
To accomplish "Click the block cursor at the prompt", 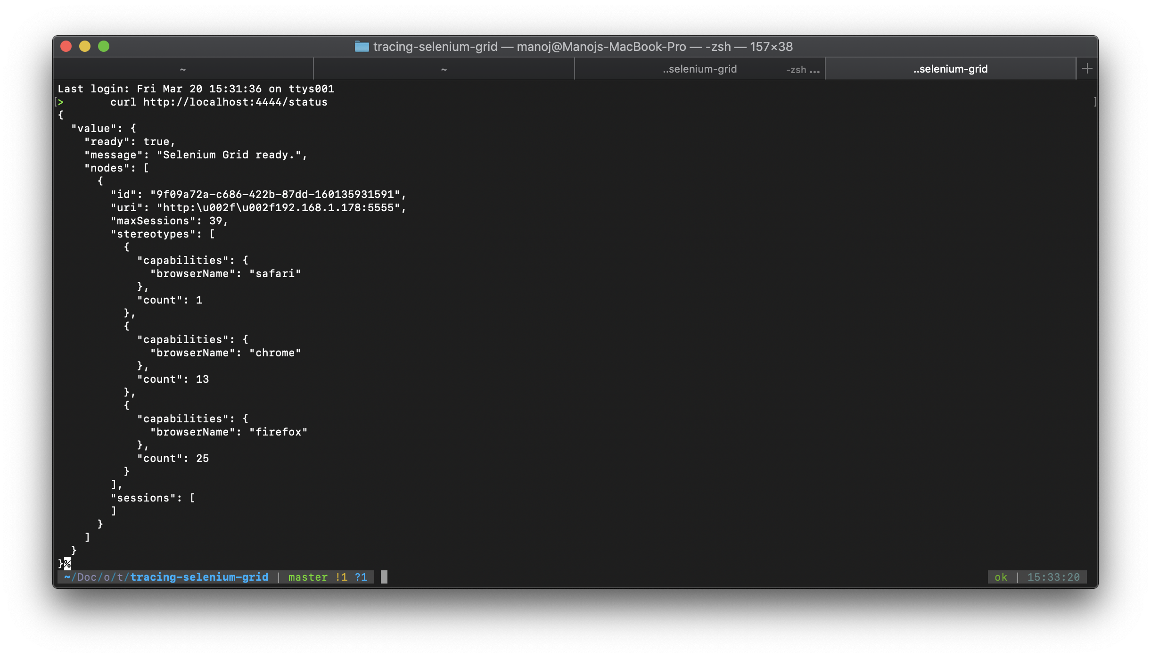I will (x=384, y=577).
